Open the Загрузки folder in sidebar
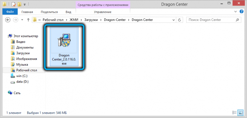 pyautogui.click(x=23, y=53)
